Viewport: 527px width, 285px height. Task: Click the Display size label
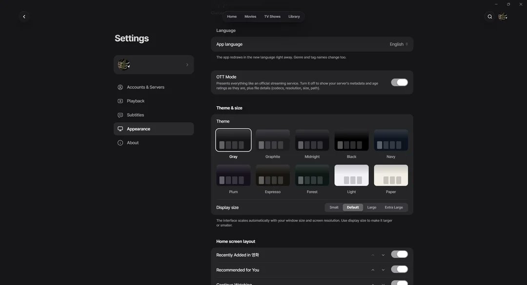tap(227, 207)
